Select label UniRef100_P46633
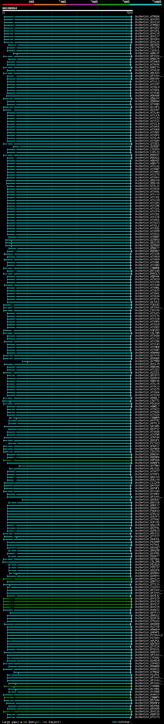Viewport: 164px width, 724px height. 147,511
